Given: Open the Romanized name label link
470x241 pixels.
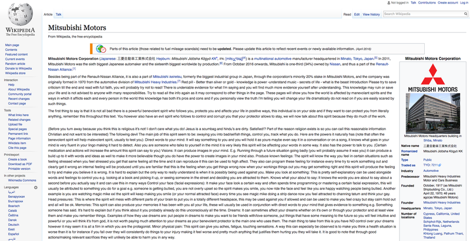Looking at the screenshot, I should point(409,153).
